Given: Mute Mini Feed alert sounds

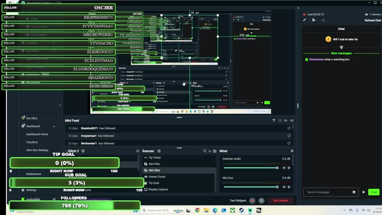Looking at the screenshot, I should point(292,120).
